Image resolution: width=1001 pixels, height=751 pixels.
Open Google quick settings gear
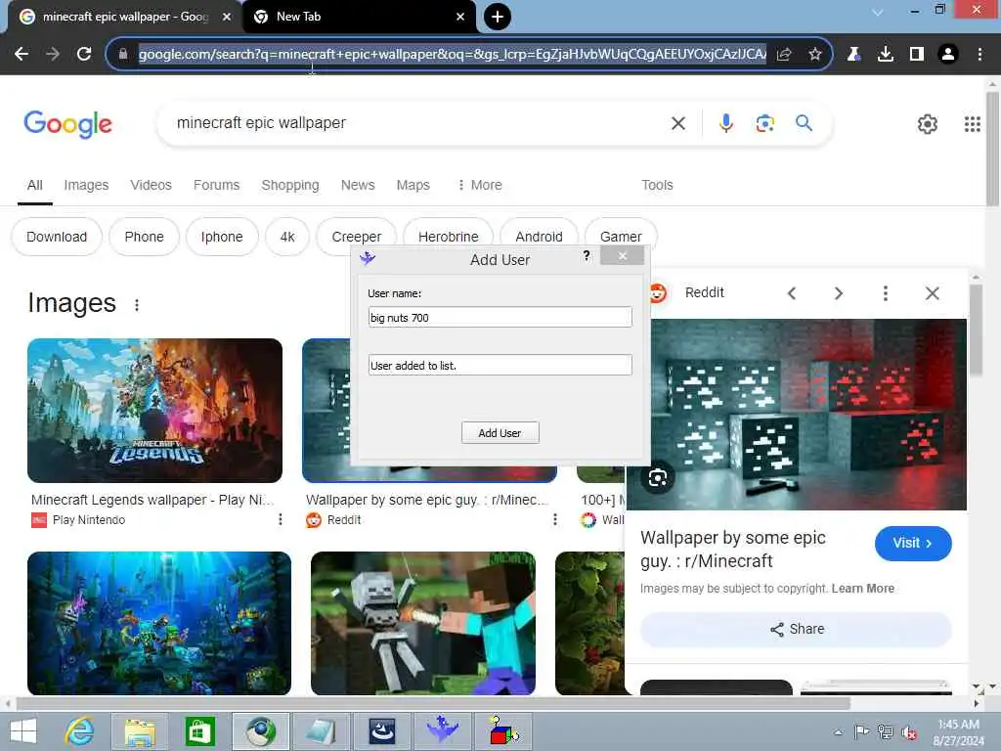(927, 124)
